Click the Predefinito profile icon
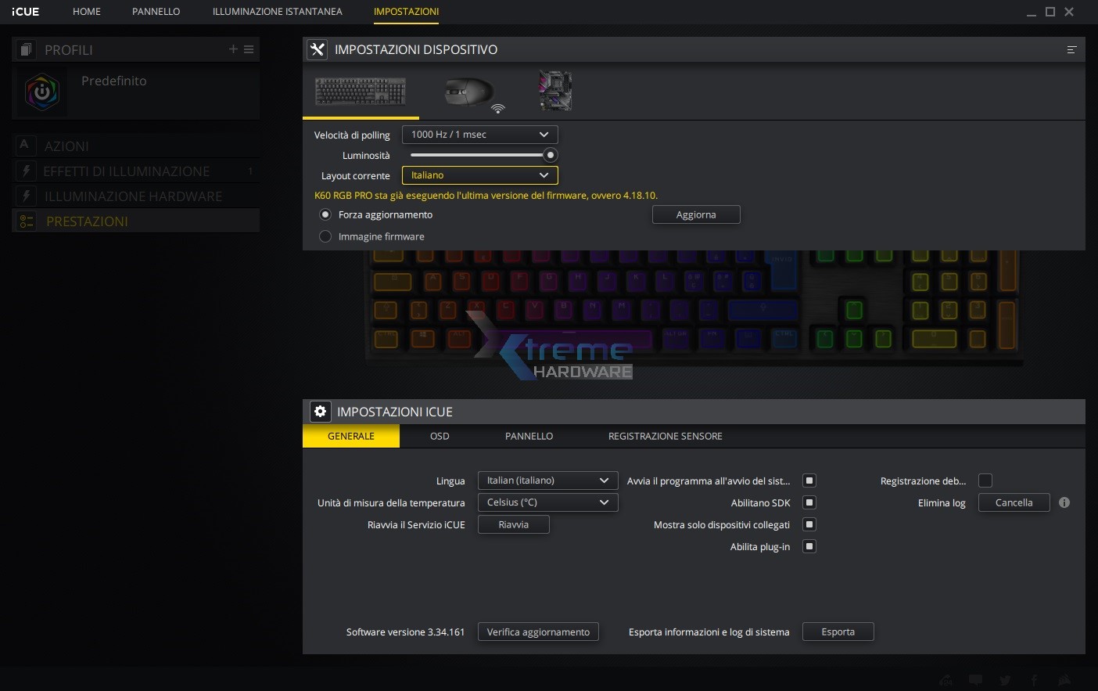This screenshot has height=691, width=1098. (42, 92)
